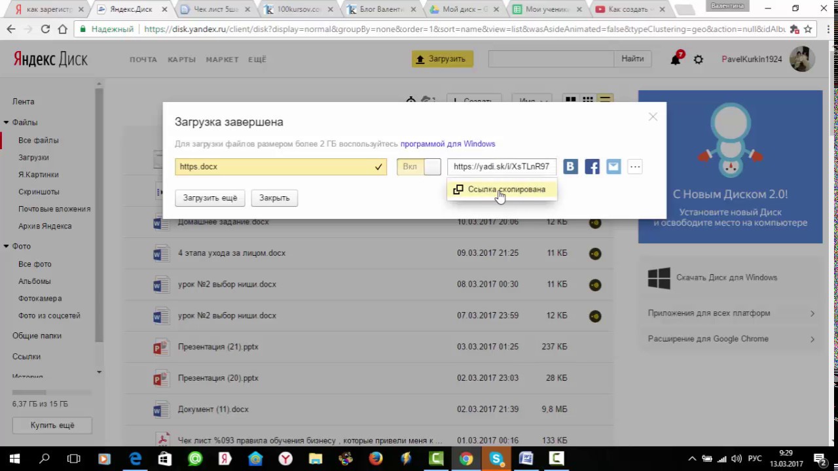Click share icon for Домашнее задание.docx

pyautogui.click(x=594, y=222)
